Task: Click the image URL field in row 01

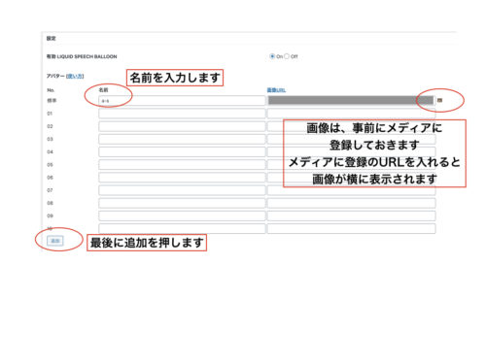Action: click(352, 114)
